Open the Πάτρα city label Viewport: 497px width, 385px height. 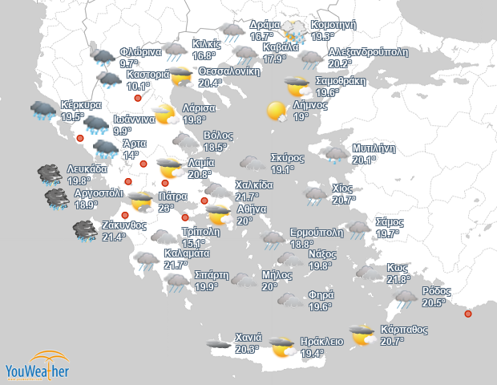pos(172,196)
